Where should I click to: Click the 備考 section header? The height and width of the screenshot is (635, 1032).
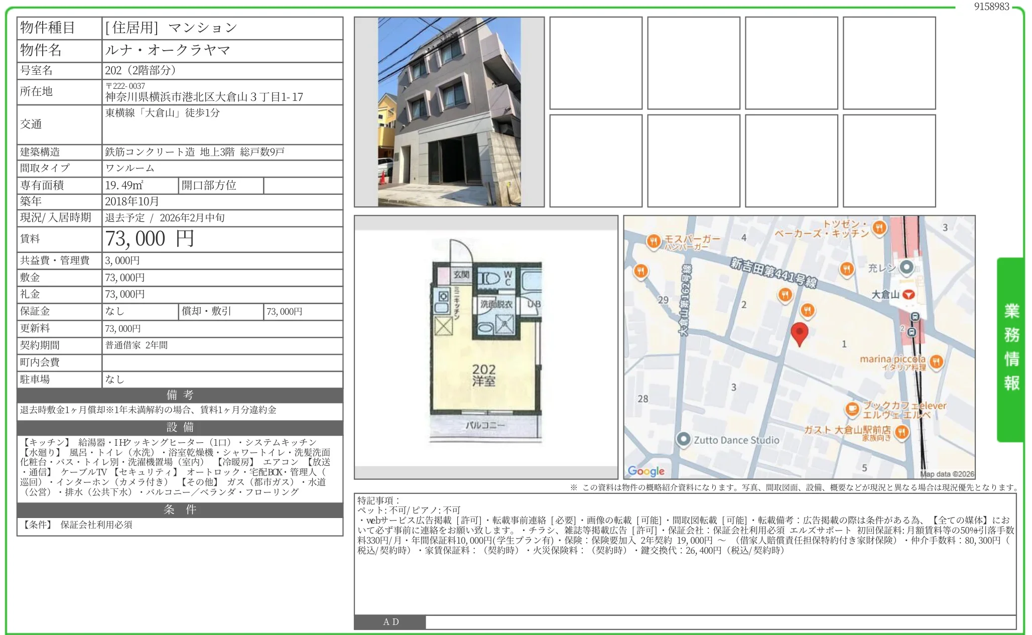(180, 395)
